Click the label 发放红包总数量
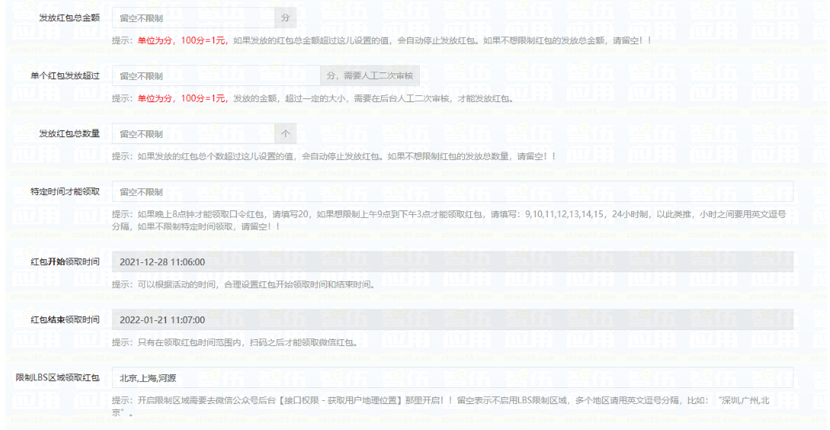 tap(69, 133)
